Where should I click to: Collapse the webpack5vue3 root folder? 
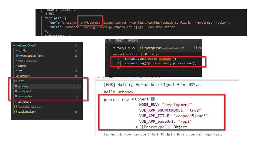[x=14, y=46]
